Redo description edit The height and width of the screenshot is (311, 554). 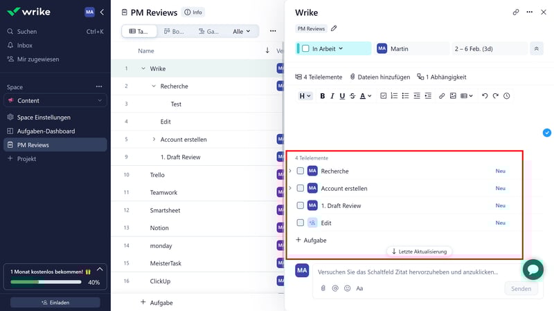[496, 96]
